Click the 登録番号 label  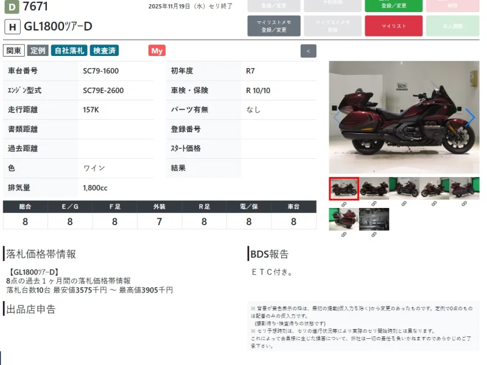[x=186, y=129]
